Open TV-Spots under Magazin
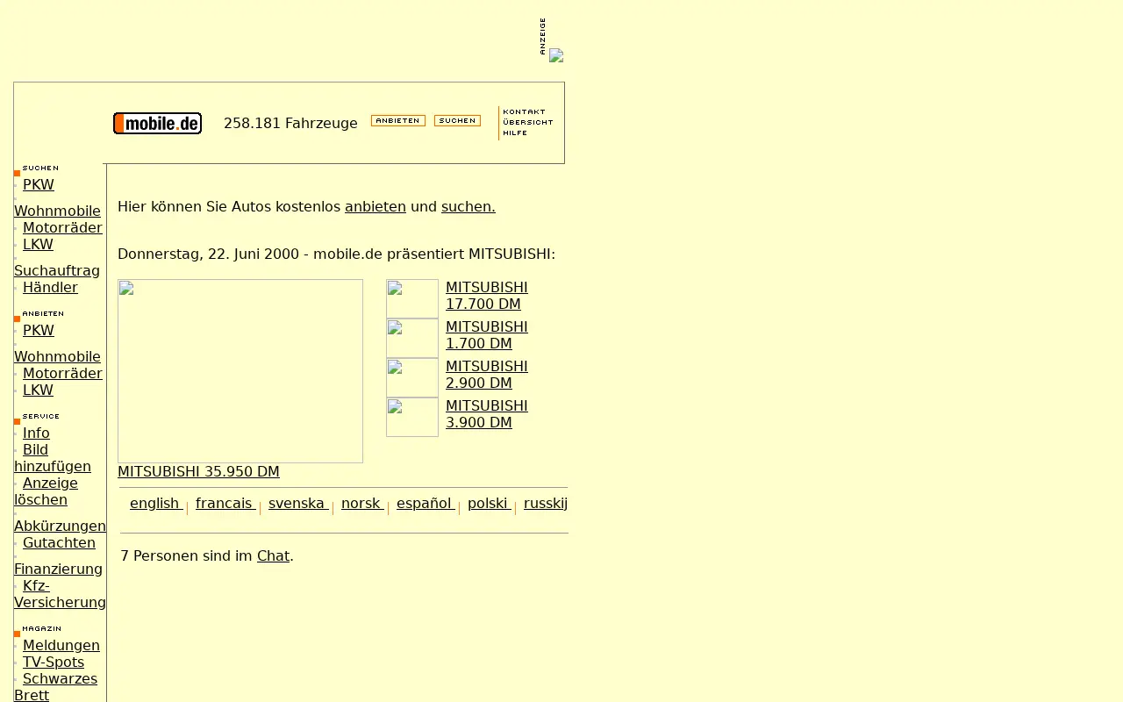Image resolution: width=1123 pixels, height=702 pixels. click(x=54, y=663)
